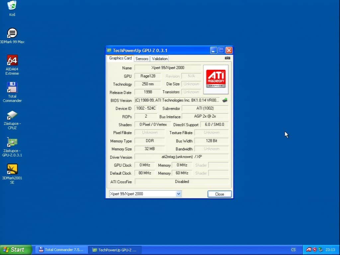Click the Texture Fillrate Unknown field
Image resolution: width=340 pixels, height=255 pixels.
click(x=212, y=132)
